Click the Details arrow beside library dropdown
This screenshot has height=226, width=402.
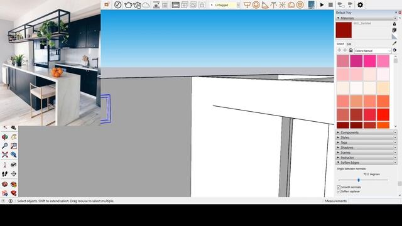[395, 50]
